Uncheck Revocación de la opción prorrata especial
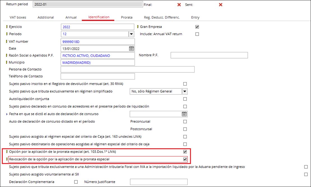This screenshot has height=187, width=311. click(185, 159)
